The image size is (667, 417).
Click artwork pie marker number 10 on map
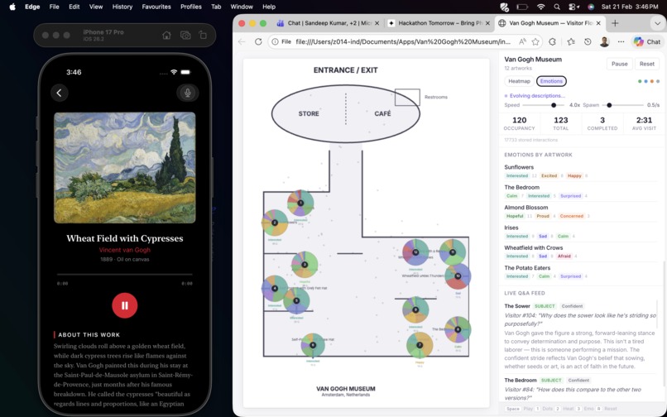[458, 276]
